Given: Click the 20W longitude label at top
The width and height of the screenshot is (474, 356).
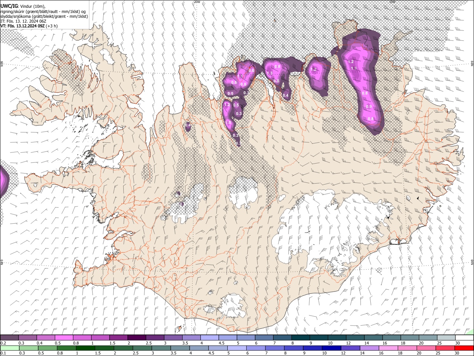Looking at the screenshot, I should (197, 2).
